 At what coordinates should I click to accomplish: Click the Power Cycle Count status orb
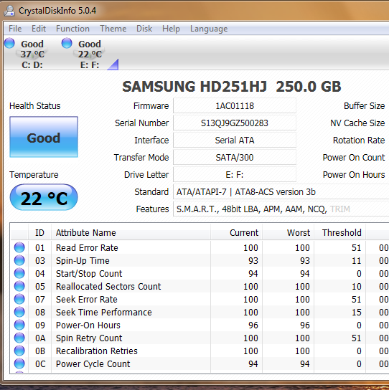tap(19, 364)
